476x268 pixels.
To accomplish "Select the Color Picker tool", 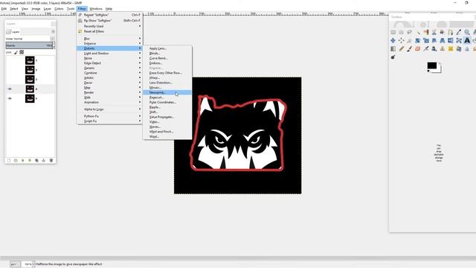I will [459, 32].
